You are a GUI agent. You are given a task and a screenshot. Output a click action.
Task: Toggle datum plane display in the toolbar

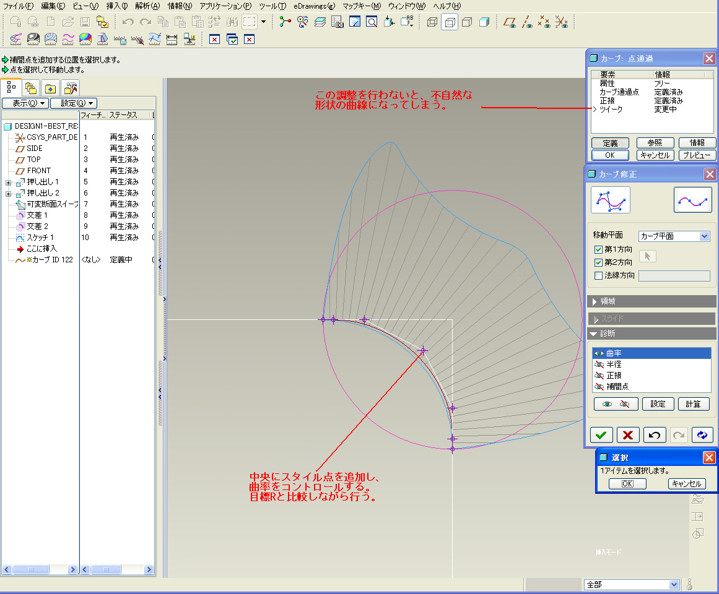[510, 22]
